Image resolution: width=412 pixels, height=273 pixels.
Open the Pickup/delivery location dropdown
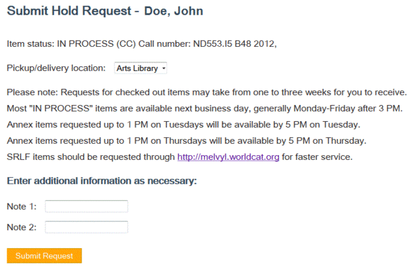click(x=140, y=68)
